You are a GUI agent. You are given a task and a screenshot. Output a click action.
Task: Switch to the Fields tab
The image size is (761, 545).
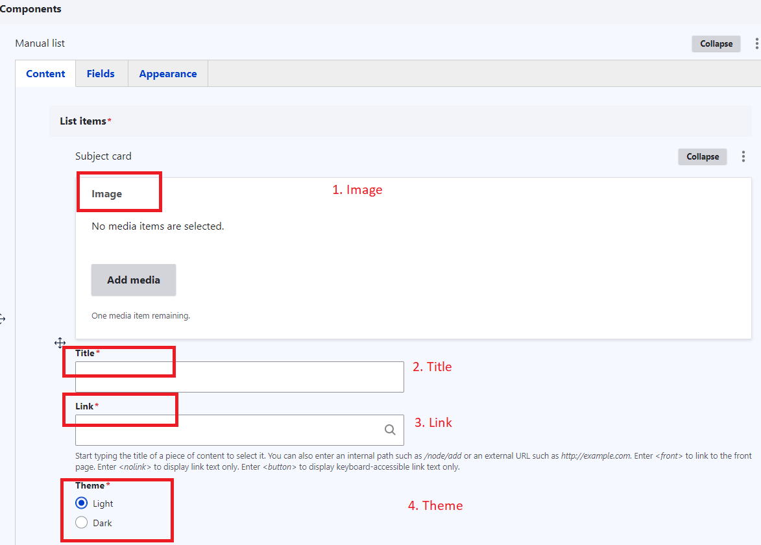click(x=101, y=74)
